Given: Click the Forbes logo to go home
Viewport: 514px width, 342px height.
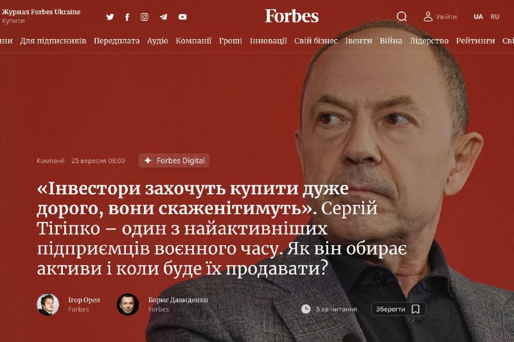Looking at the screenshot, I should (x=292, y=16).
